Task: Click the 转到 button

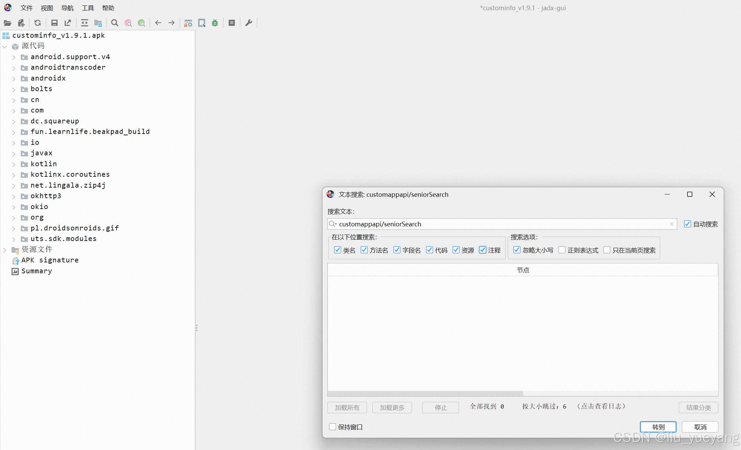Action: [x=658, y=427]
